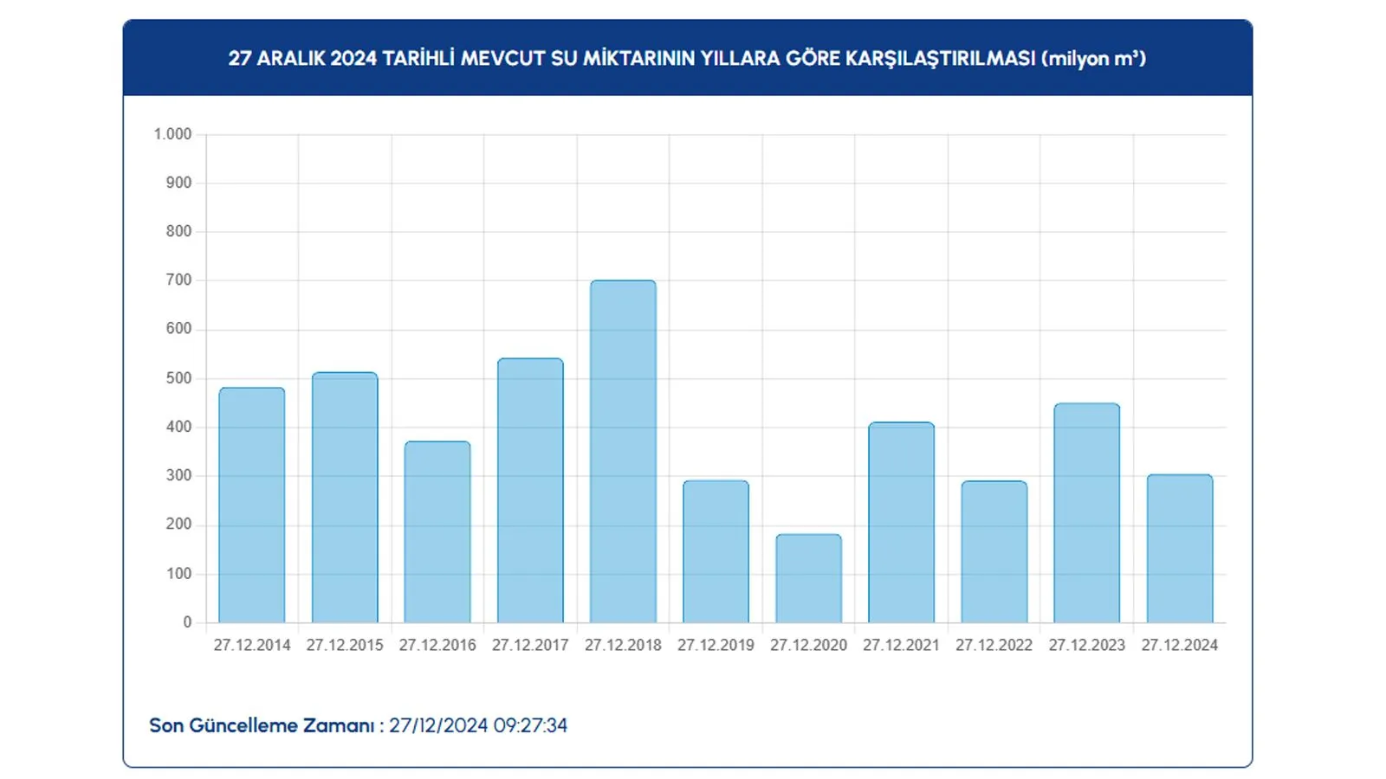Click the x-axis label 27.12.2021

point(901,645)
